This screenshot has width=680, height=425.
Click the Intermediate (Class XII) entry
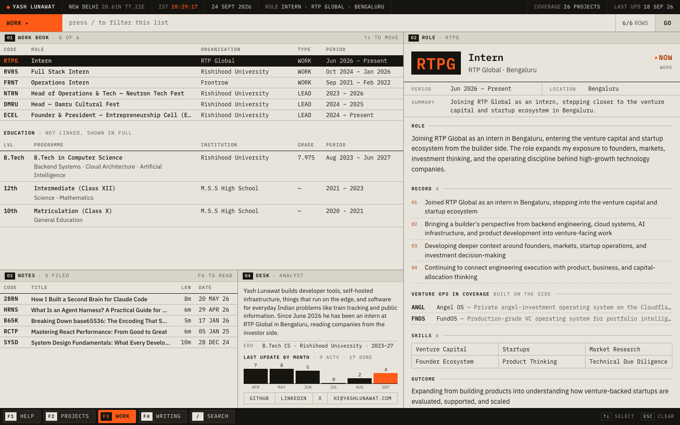tap(202, 193)
